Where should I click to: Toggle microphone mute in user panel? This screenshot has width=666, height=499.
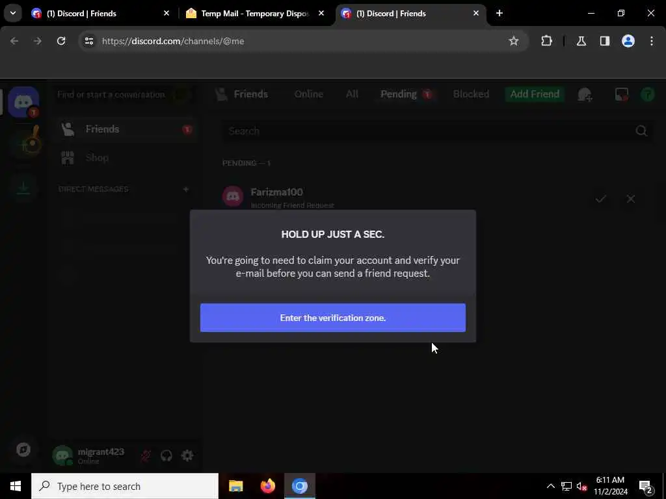click(146, 455)
